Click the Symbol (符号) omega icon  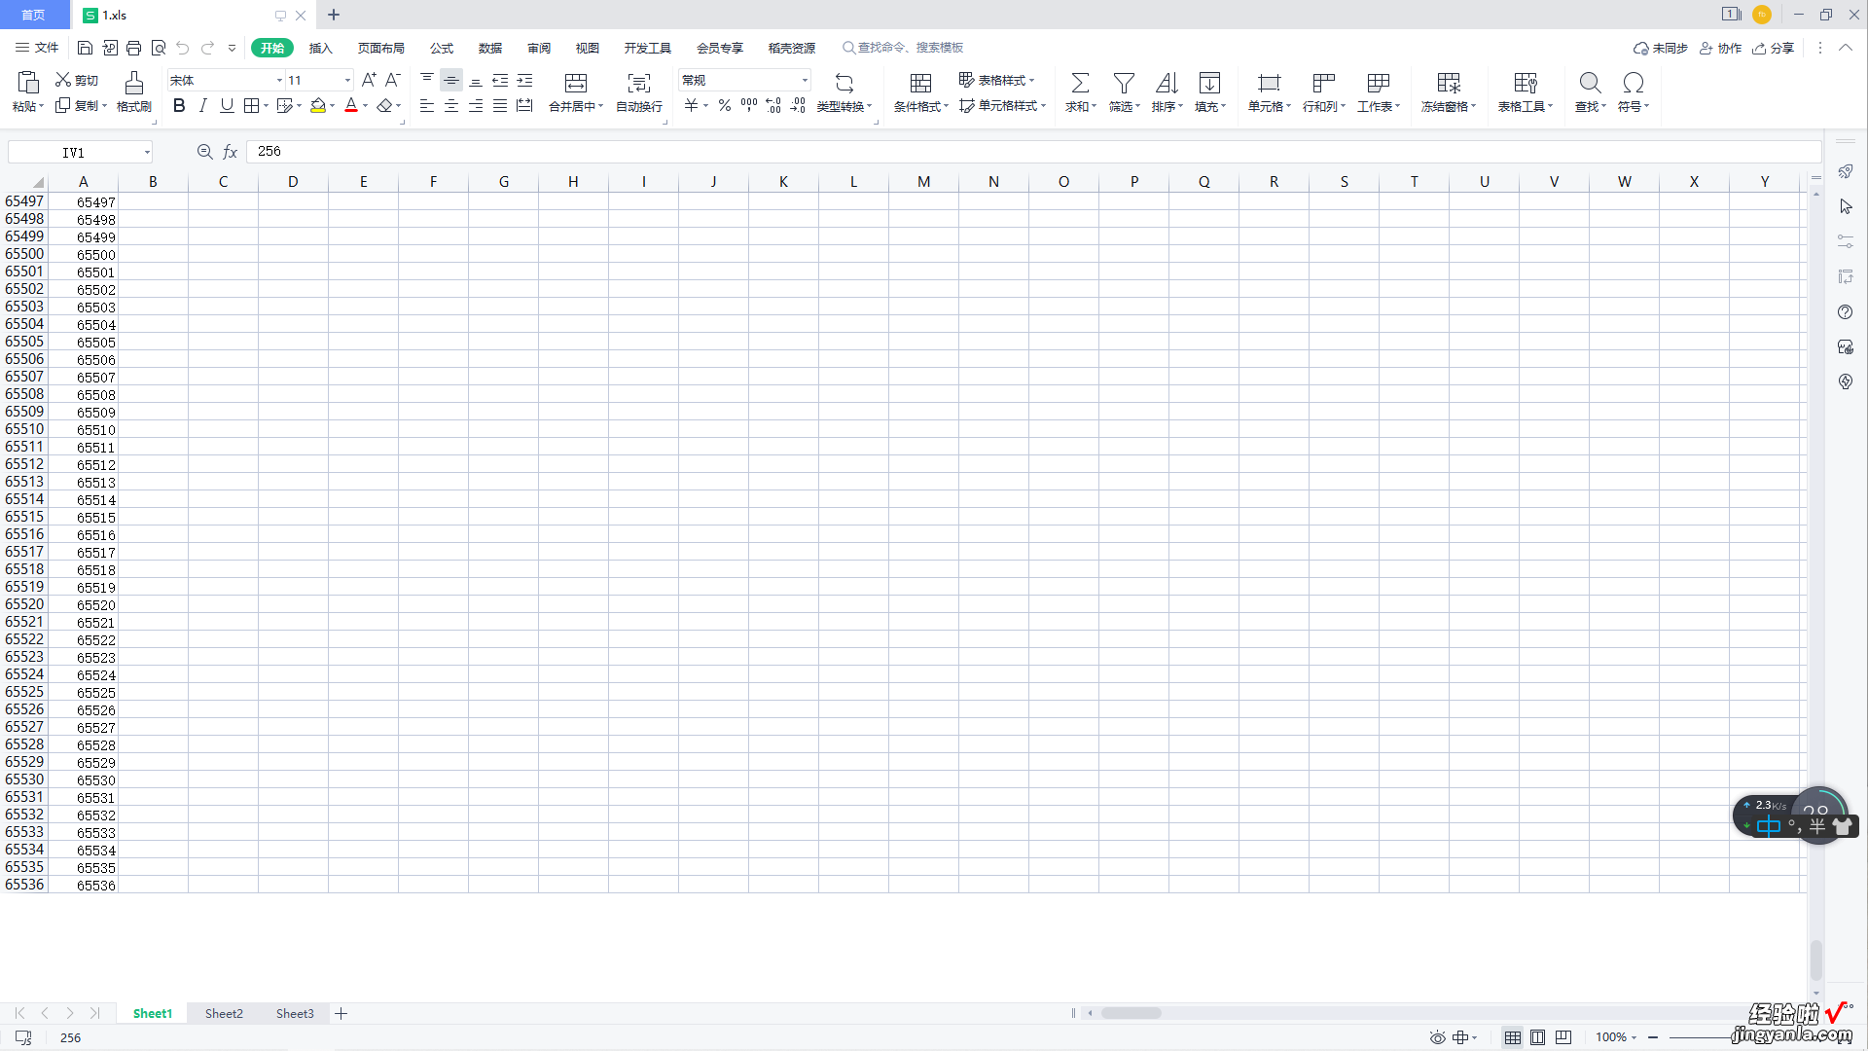coord(1634,83)
